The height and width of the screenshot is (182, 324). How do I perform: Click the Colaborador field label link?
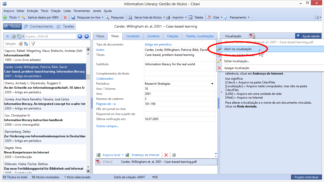tap(105, 79)
